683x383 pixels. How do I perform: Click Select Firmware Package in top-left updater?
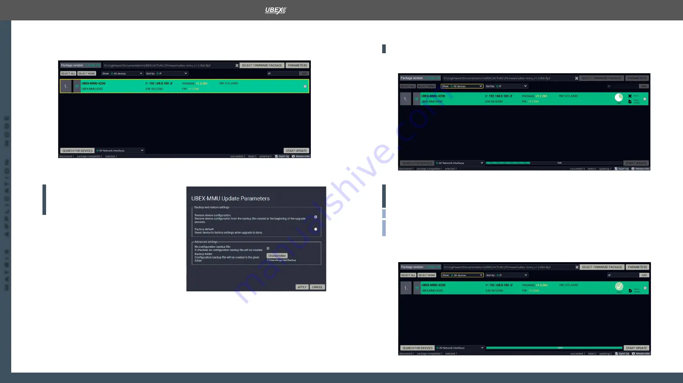click(x=262, y=65)
